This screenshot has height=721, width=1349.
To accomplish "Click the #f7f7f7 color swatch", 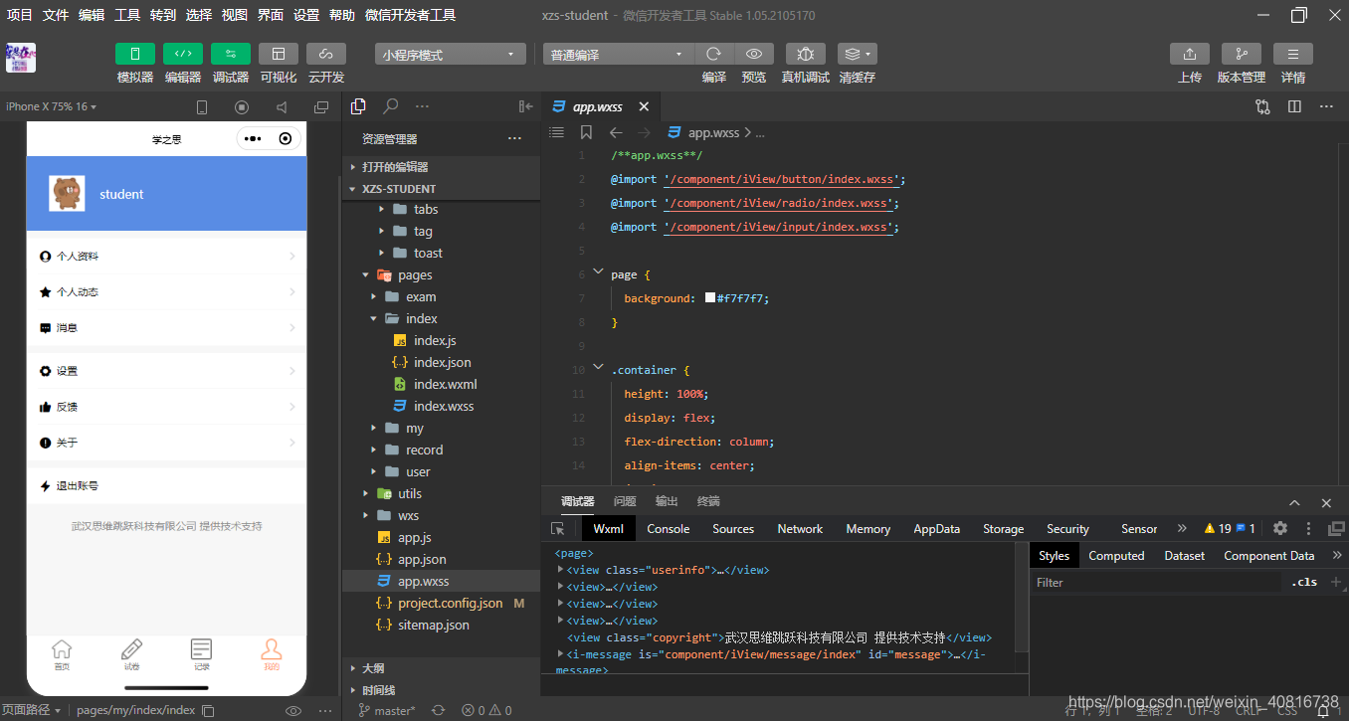I will (x=710, y=297).
